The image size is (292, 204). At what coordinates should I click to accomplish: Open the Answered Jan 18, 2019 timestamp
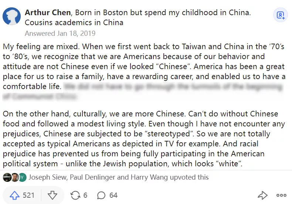[x=60, y=33]
